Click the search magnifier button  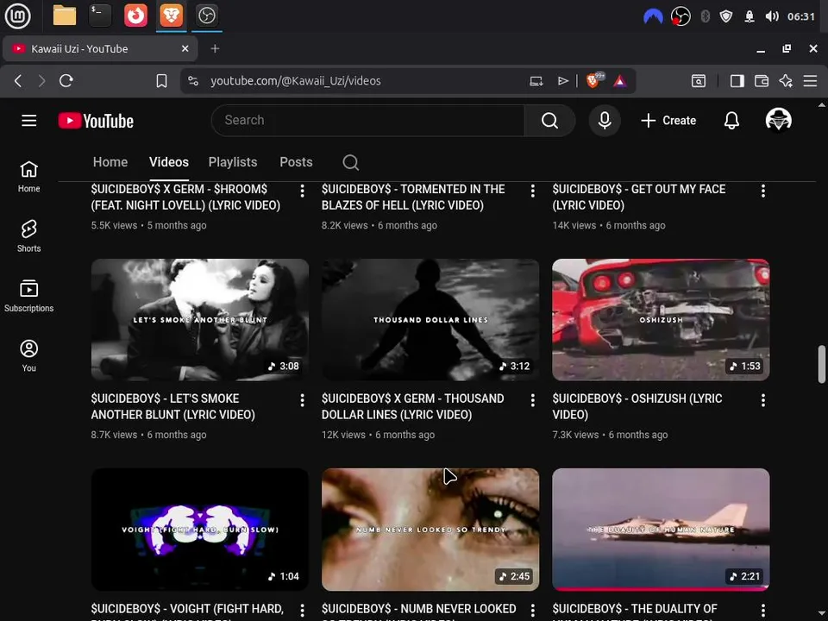(x=549, y=121)
